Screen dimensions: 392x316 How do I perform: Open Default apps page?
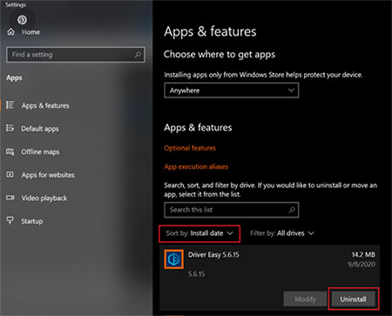point(40,129)
